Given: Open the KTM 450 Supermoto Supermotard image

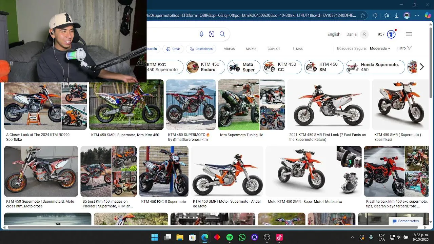Looking at the screenshot, I should pos(41,171).
